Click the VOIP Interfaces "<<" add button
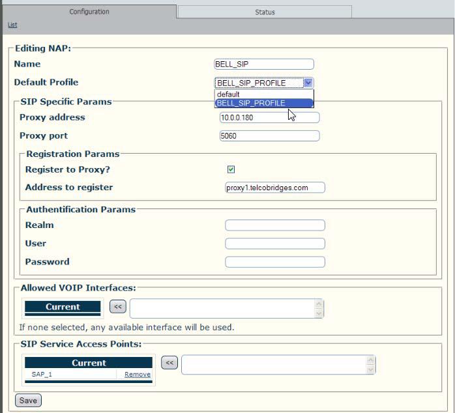The width and height of the screenshot is (455, 413). tap(118, 307)
